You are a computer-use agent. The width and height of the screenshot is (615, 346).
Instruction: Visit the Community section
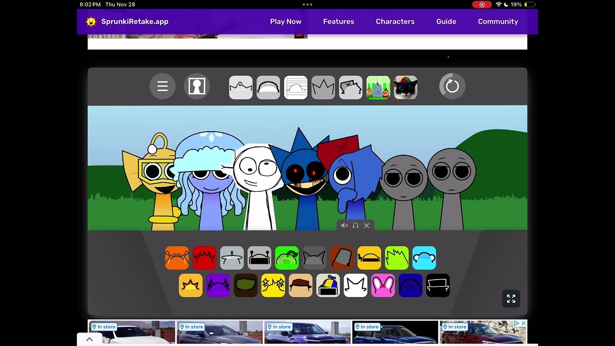click(x=498, y=22)
